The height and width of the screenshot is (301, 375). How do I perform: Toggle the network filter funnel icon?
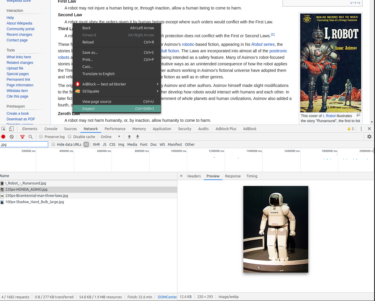tap(22, 137)
